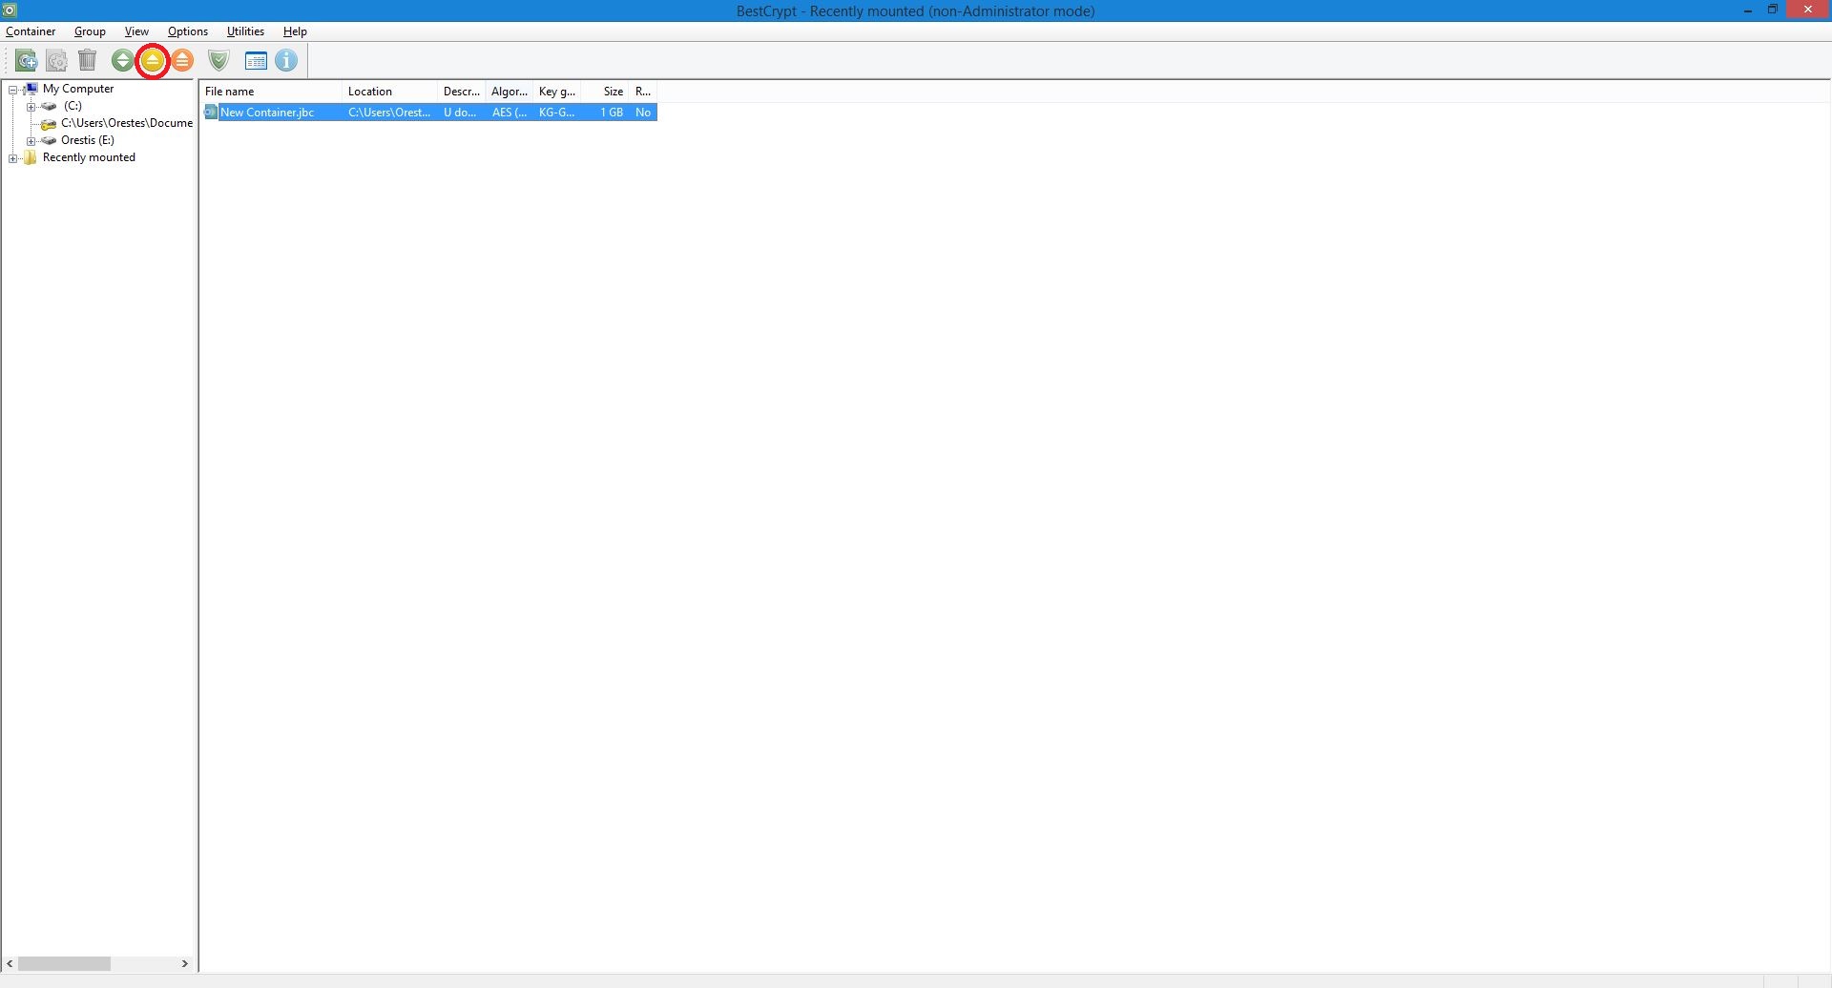Click the drive icon beside (C:)
The width and height of the screenshot is (1832, 988).
[x=49, y=106]
